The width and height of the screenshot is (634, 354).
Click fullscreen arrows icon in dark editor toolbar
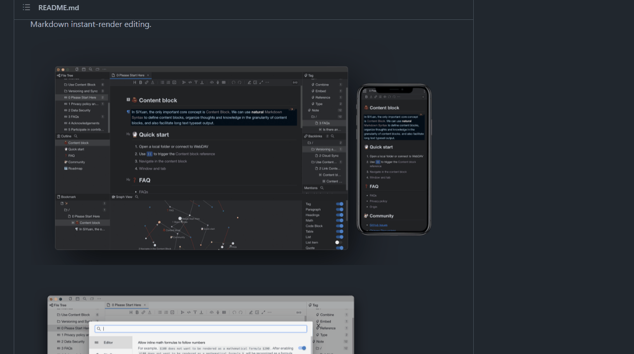(x=261, y=82)
